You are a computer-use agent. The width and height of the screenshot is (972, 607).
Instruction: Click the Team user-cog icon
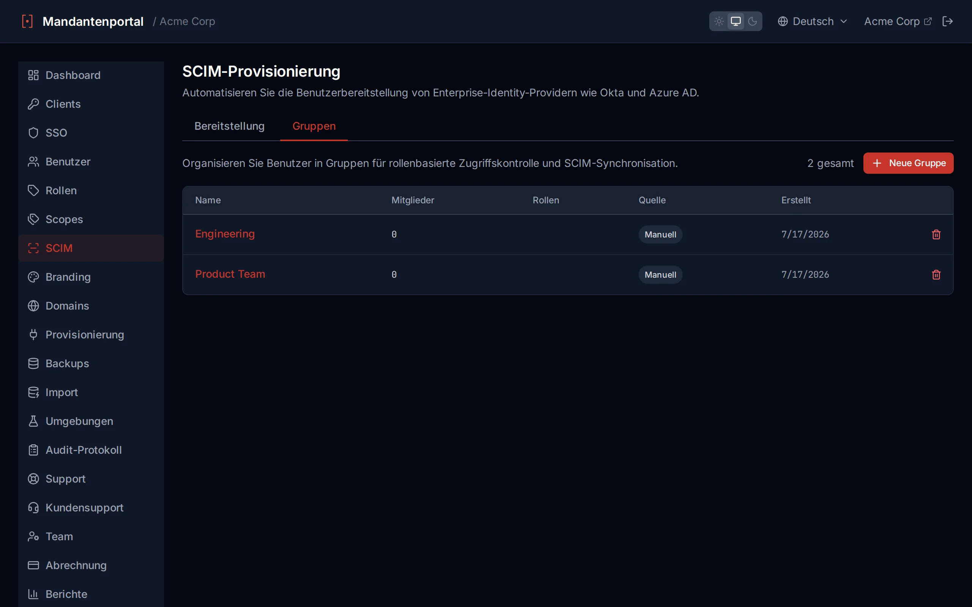point(33,536)
